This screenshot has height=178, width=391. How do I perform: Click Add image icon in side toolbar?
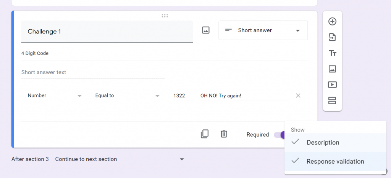[332, 69]
